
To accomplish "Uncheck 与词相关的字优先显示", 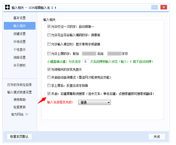I will click(49, 69).
